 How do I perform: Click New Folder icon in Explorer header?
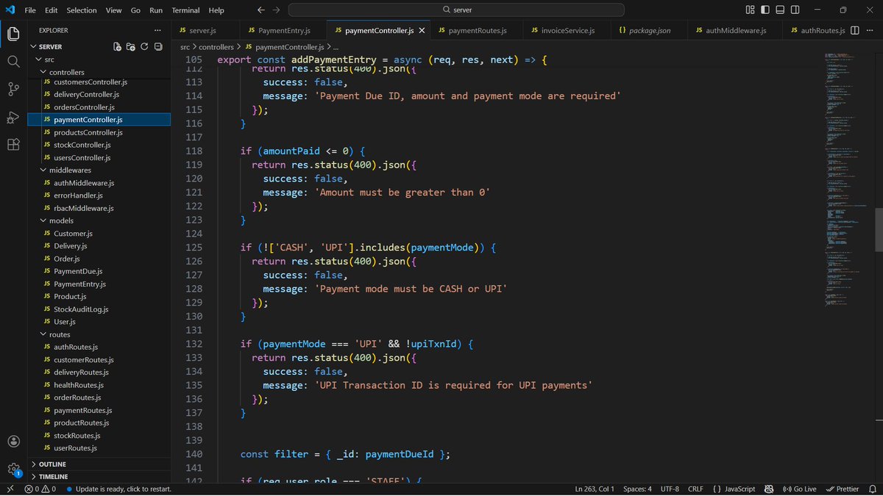click(130, 46)
